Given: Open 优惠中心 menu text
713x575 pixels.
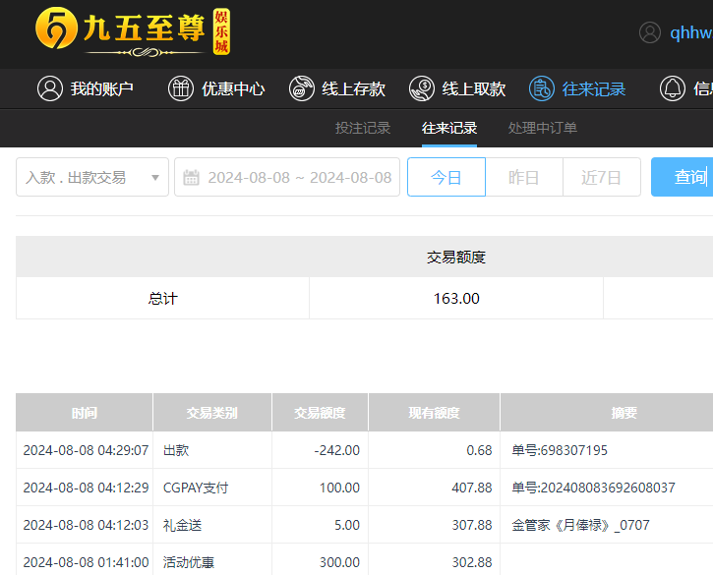Looking at the screenshot, I should click(x=233, y=88).
